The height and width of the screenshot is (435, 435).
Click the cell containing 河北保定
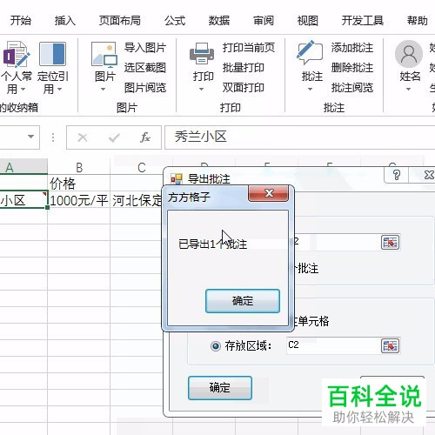point(137,200)
